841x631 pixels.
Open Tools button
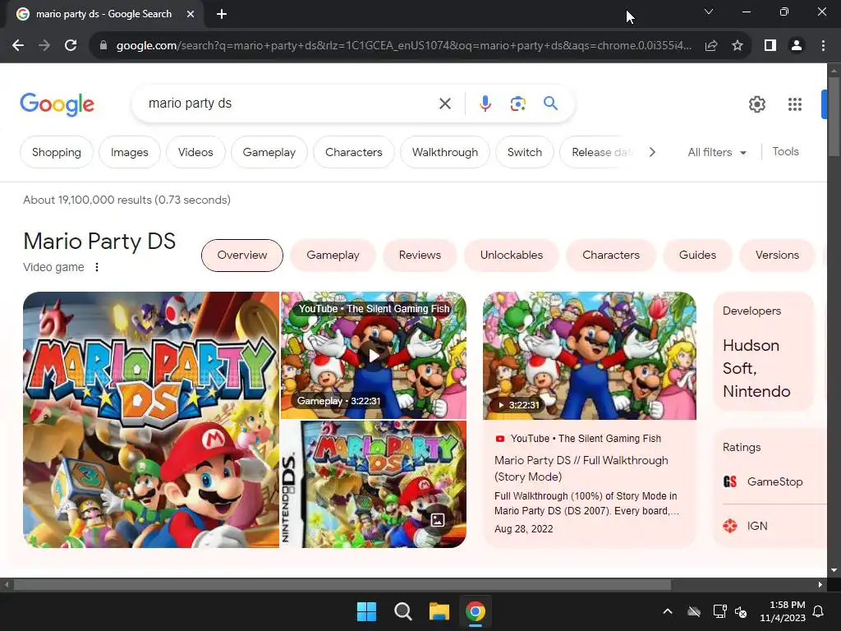[x=786, y=152]
